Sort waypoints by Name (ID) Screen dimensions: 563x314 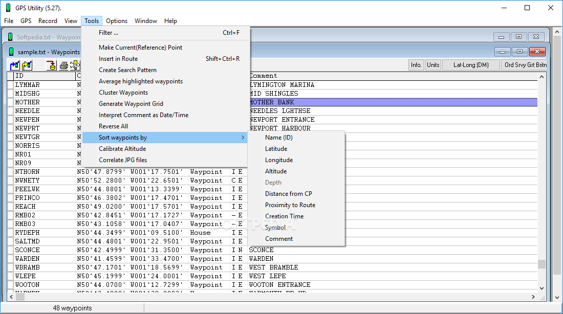click(296, 138)
